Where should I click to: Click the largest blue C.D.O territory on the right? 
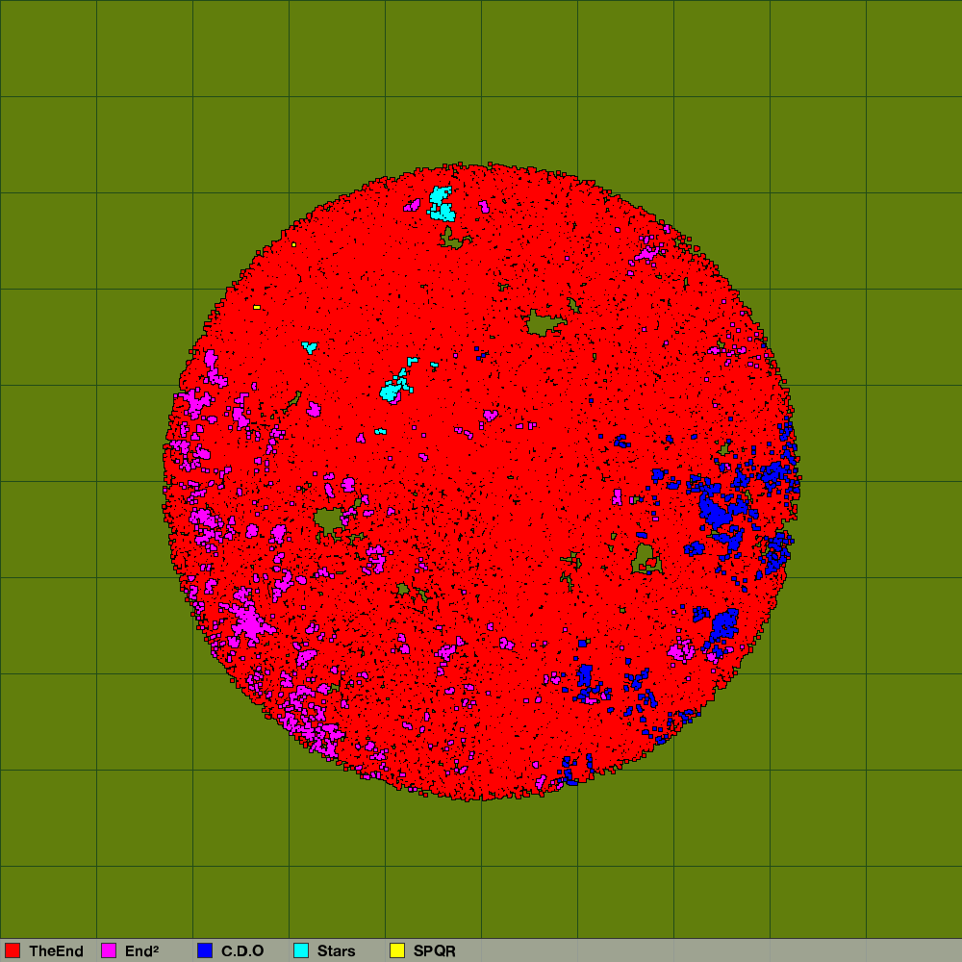(x=716, y=512)
